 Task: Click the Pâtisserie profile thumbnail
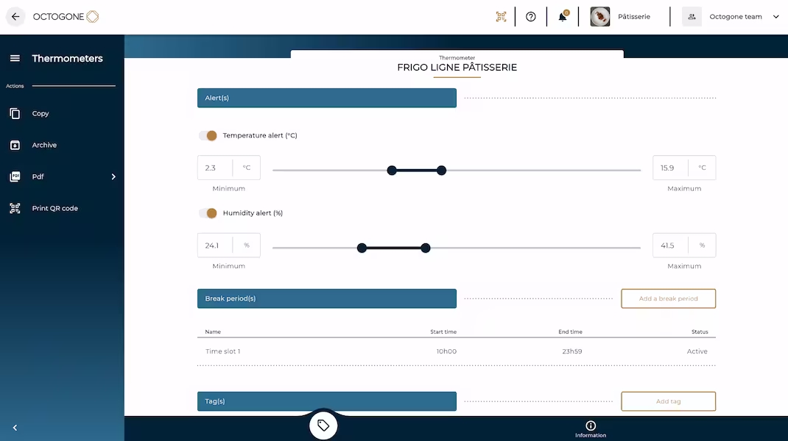click(x=600, y=17)
